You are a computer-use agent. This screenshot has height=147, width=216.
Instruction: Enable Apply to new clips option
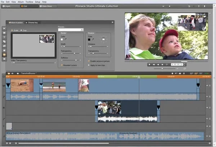[89, 65]
